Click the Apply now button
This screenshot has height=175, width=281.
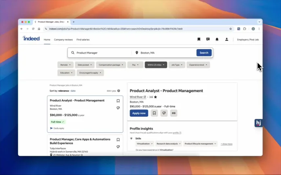[x=139, y=113]
